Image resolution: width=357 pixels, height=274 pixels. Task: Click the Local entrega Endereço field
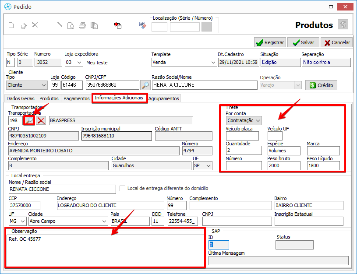tap(110, 206)
